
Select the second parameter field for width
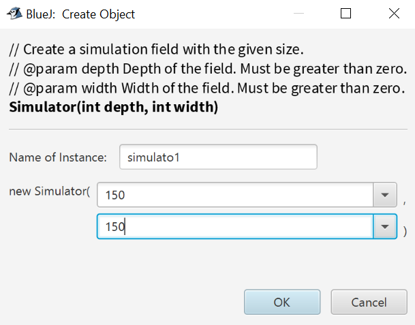pos(235,227)
